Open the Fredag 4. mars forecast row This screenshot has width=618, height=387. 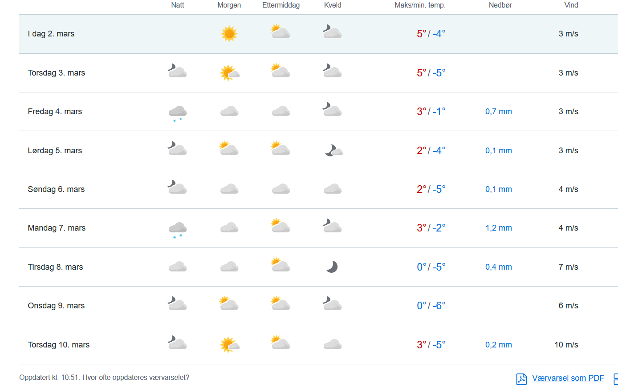[x=55, y=112]
